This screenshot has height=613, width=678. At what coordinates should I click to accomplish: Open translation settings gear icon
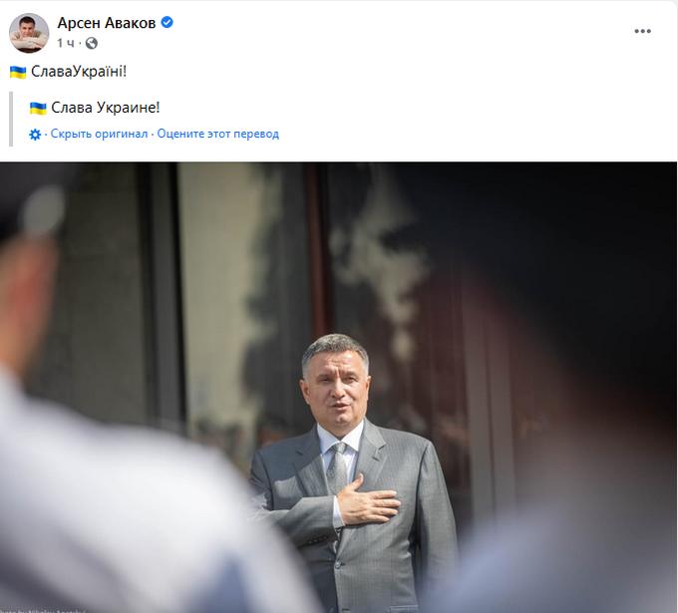pos(35,135)
